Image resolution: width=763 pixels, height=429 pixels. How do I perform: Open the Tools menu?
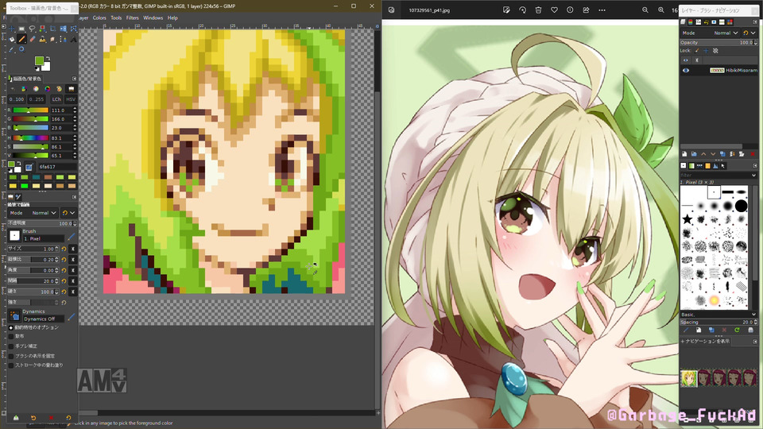click(116, 18)
